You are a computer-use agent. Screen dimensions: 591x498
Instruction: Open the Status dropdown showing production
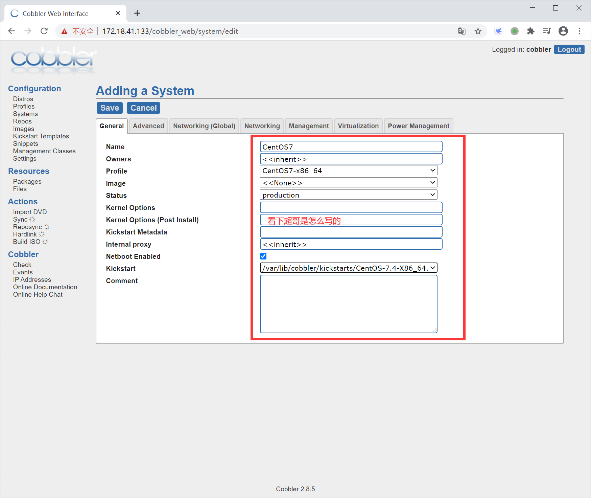(349, 195)
